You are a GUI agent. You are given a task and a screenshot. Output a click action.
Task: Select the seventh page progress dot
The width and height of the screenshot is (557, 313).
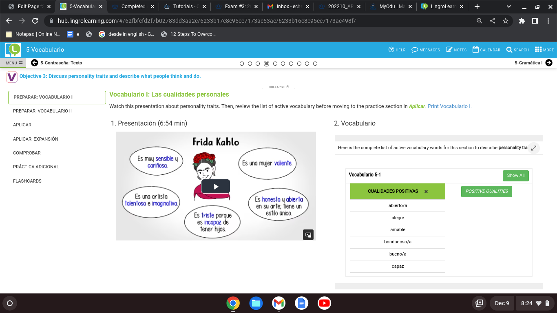point(291,64)
